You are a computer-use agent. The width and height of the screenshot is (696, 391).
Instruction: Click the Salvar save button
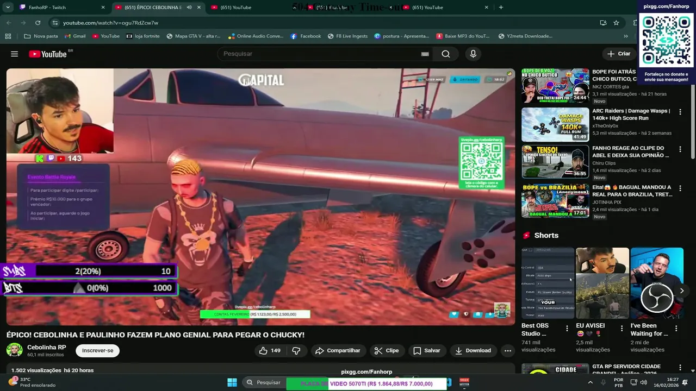pyautogui.click(x=427, y=351)
